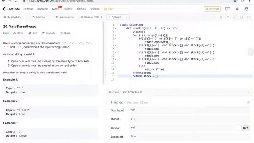Switch to the Submissions tab
The width and height of the screenshot is (254, 143).
pyautogui.click(x=65, y=17)
